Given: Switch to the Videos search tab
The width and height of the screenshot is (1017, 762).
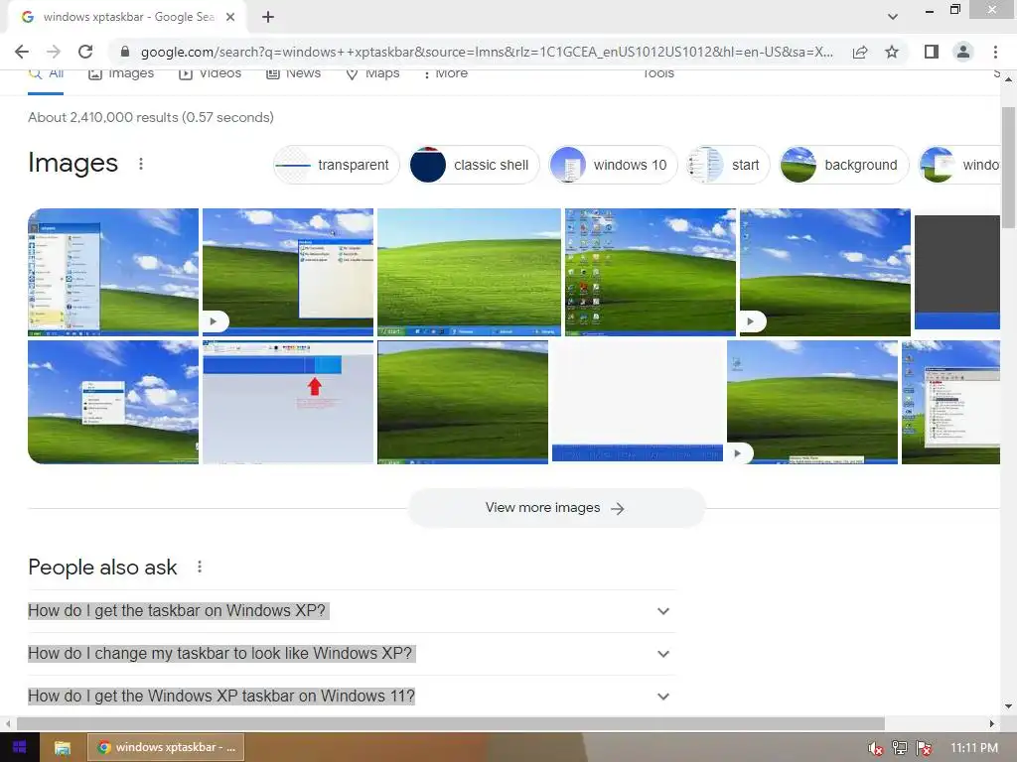Looking at the screenshot, I should 210,73.
